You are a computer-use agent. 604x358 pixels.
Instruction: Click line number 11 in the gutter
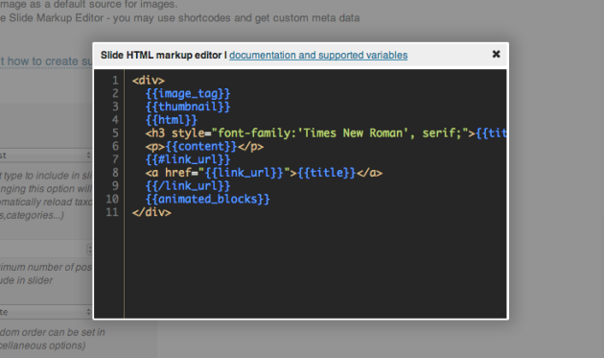[x=112, y=212]
